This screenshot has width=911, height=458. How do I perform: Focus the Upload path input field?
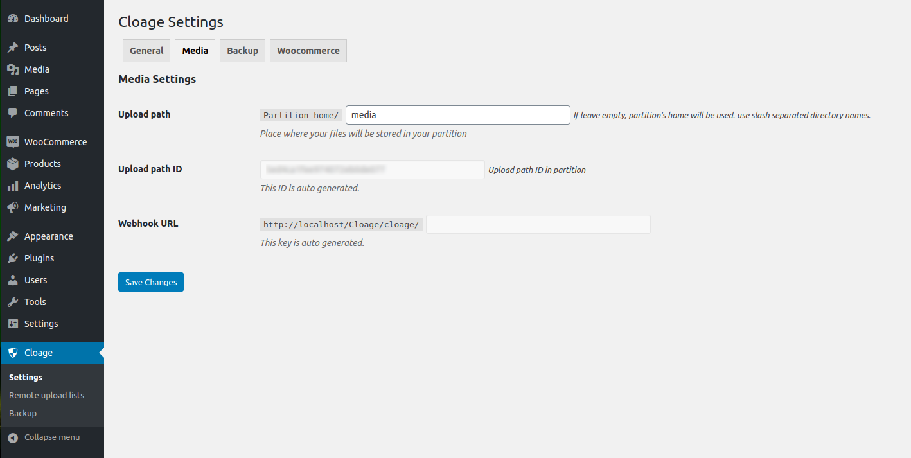click(458, 115)
